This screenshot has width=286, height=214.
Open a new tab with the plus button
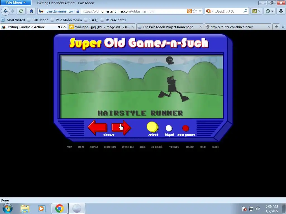point(276,27)
